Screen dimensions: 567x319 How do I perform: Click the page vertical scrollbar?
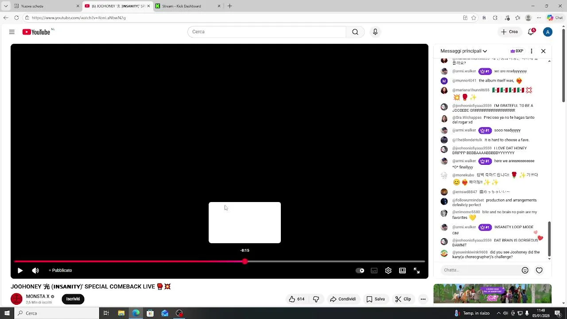(x=564, y=66)
